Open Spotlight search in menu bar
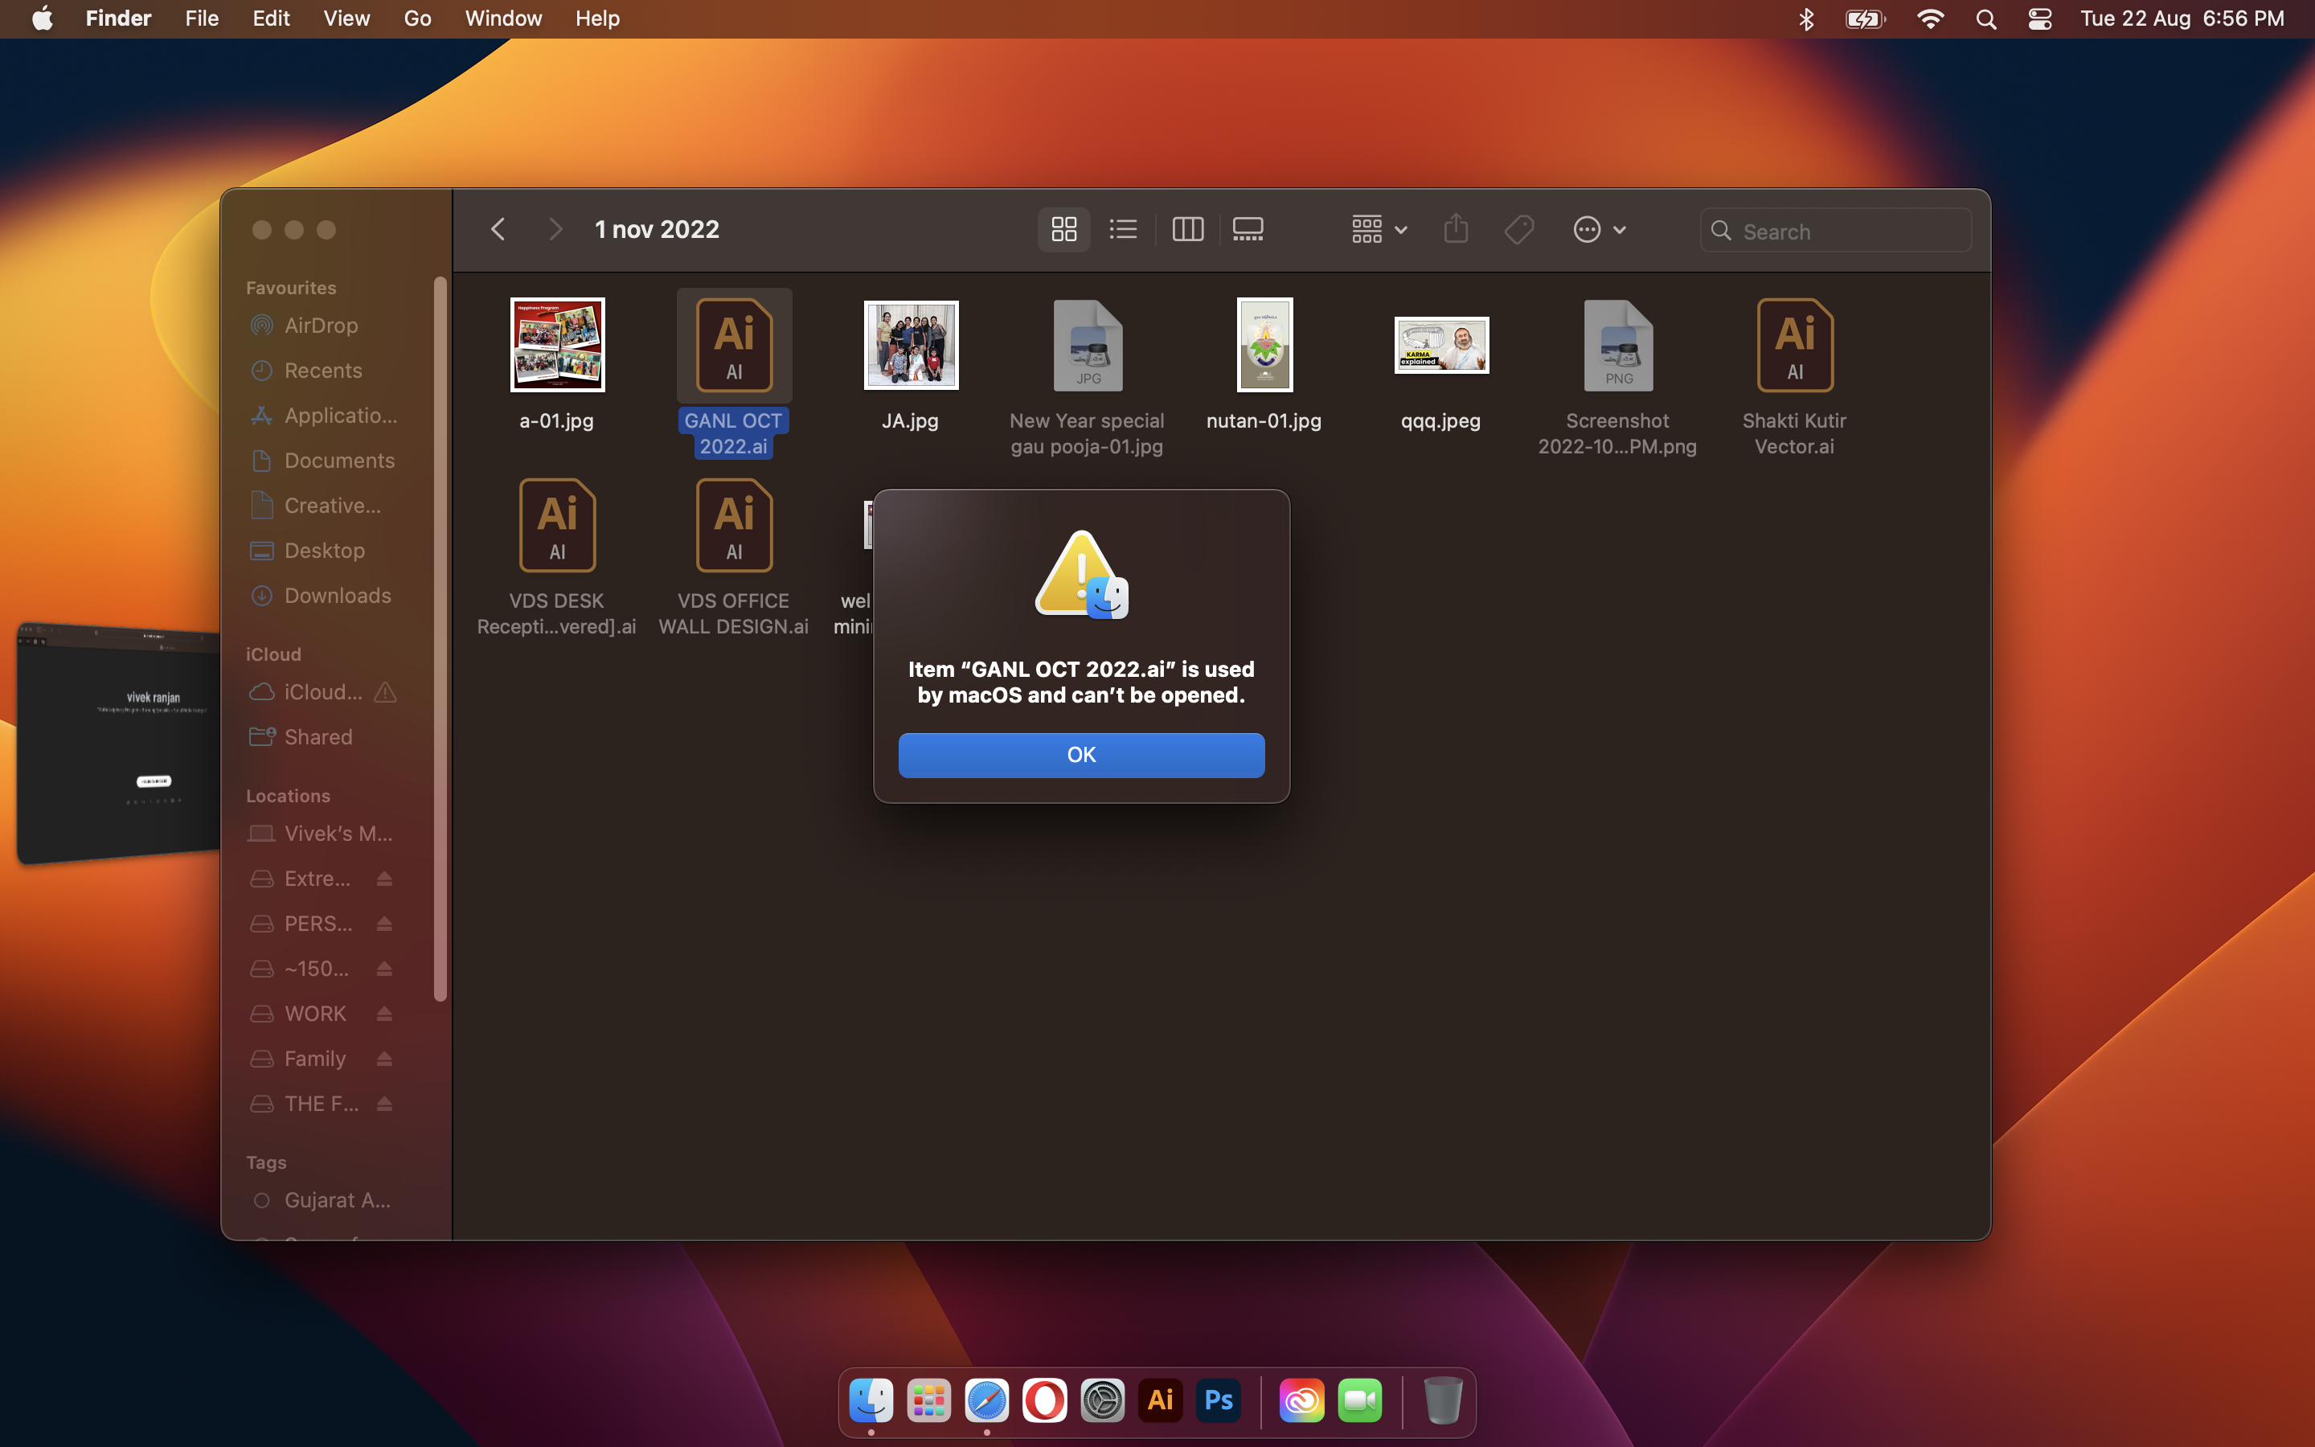 click(1986, 19)
